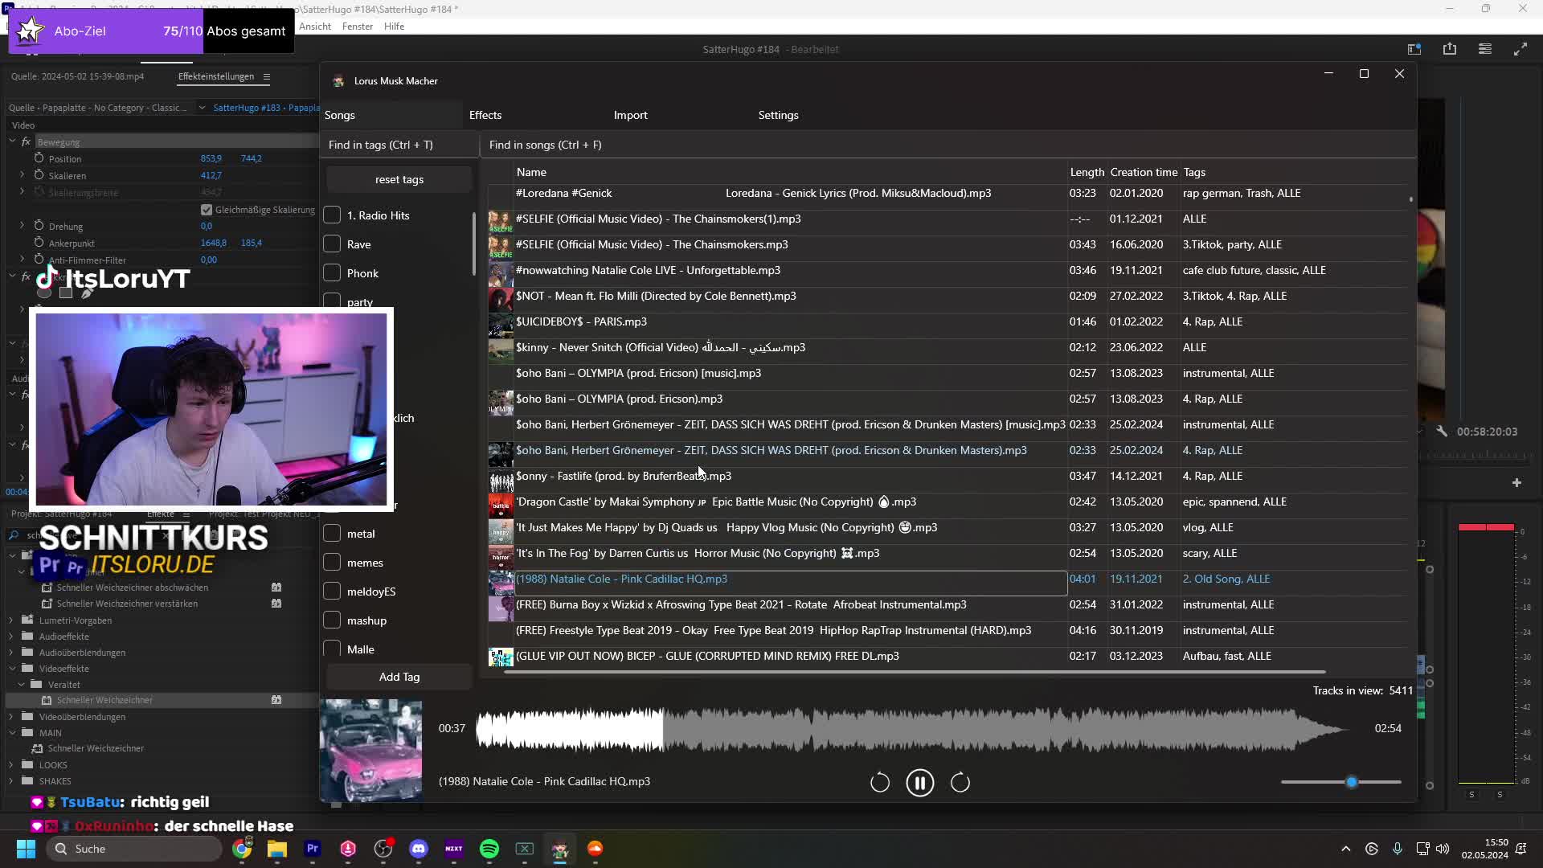The height and width of the screenshot is (868, 1543).
Task: Open the Hilfe menu in Premiere
Action: point(395,27)
